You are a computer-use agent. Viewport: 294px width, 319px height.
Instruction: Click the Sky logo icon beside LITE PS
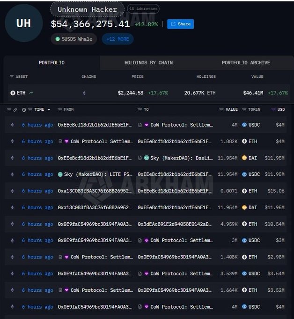pyautogui.click(x=60, y=175)
